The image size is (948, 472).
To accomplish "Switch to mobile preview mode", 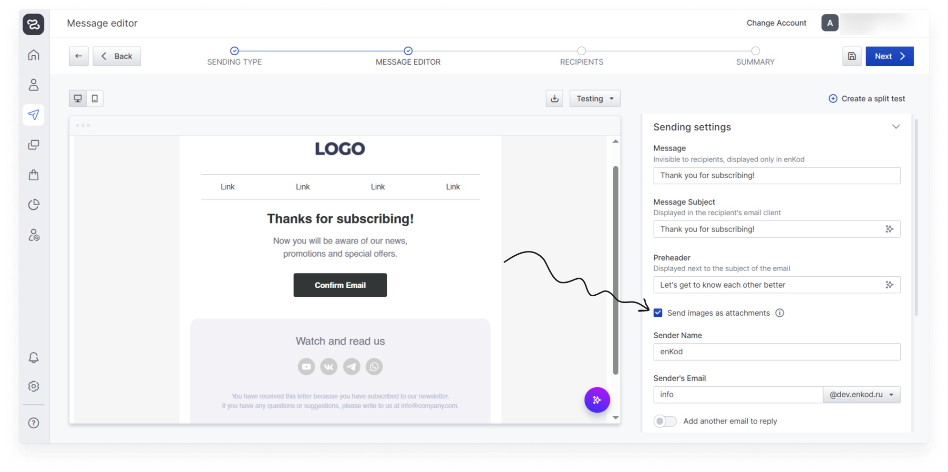I will (x=95, y=99).
